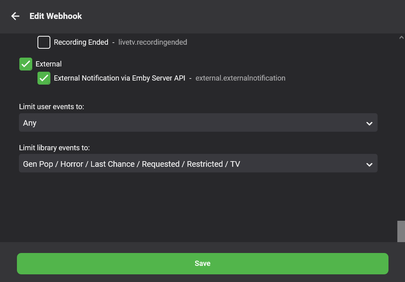This screenshot has width=405, height=282.
Task: Expand chevron on the Any dropdown
Action: click(x=370, y=124)
